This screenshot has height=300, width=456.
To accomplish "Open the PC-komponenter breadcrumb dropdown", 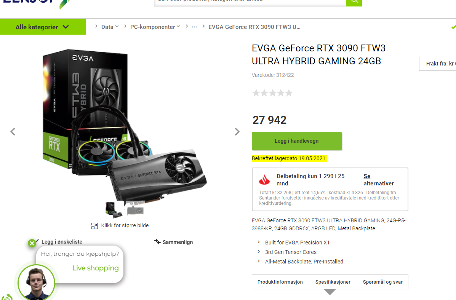I will (x=155, y=27).
